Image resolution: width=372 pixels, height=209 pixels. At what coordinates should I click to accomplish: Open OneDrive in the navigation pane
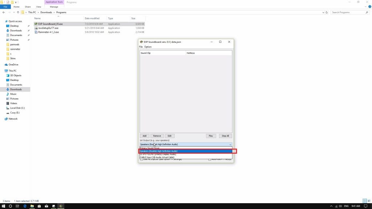[13, 65]
